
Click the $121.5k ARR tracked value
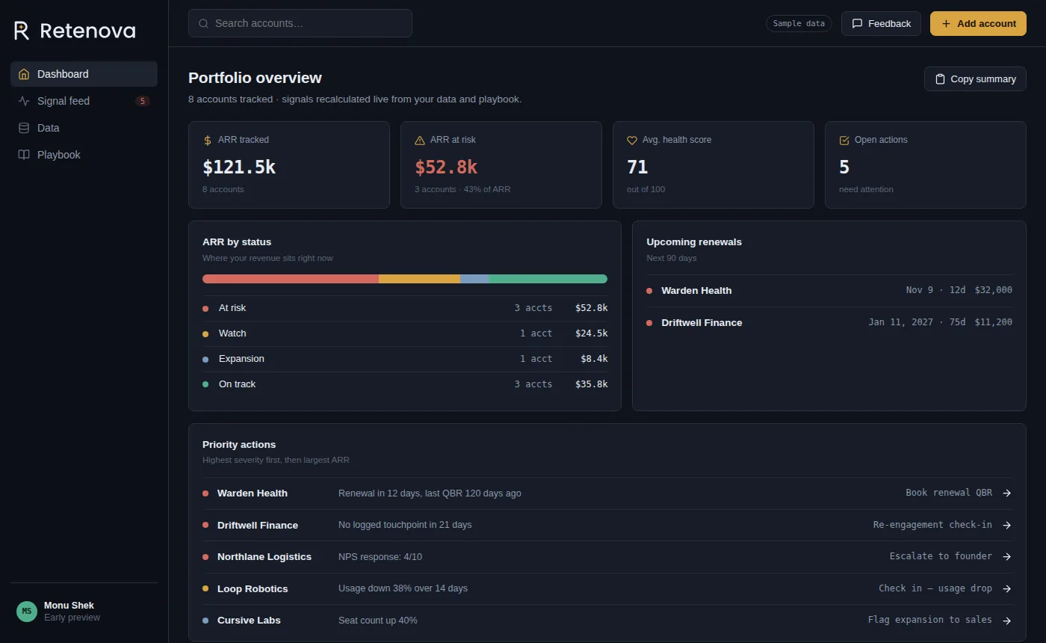[239, 167]
